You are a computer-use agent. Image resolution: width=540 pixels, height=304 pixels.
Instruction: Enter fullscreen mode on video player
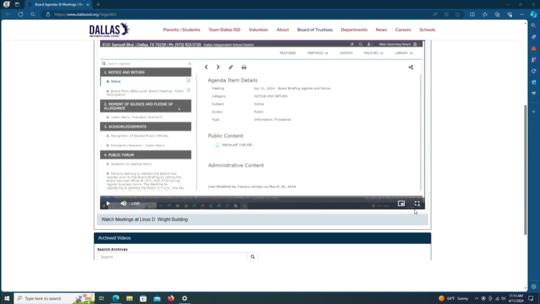[x=417, y=204]
